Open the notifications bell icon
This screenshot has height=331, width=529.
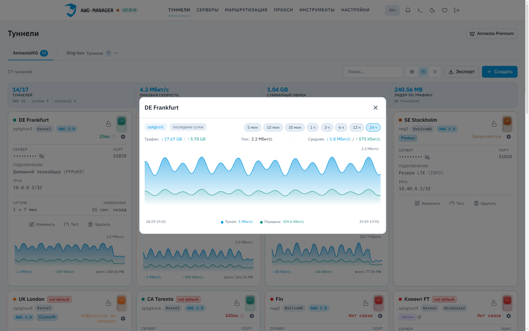click(x=408, y=10)
